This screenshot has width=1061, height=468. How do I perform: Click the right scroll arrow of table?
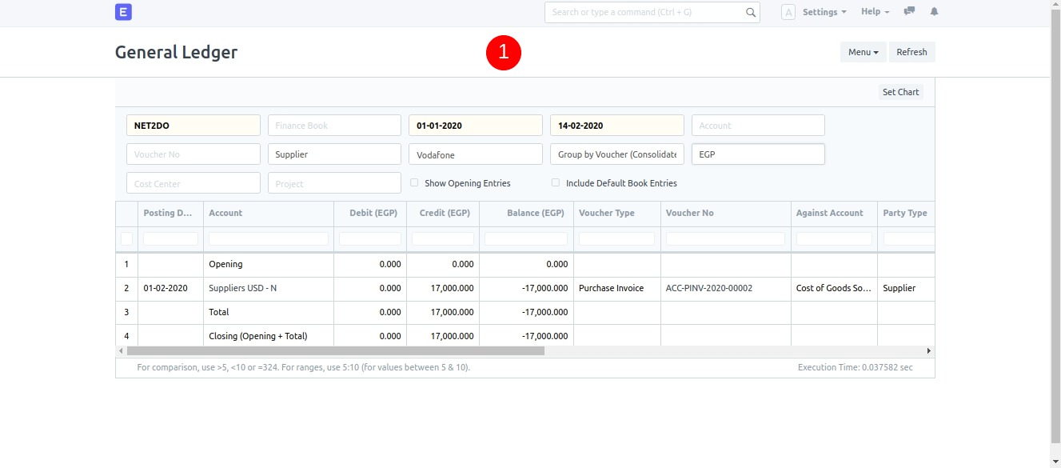pos(929,351)
